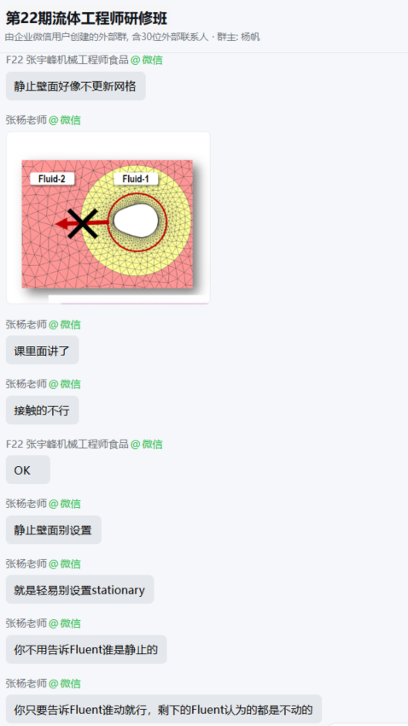
Task: Select the black X mark in diagram
Action: [x=83, y=224]
